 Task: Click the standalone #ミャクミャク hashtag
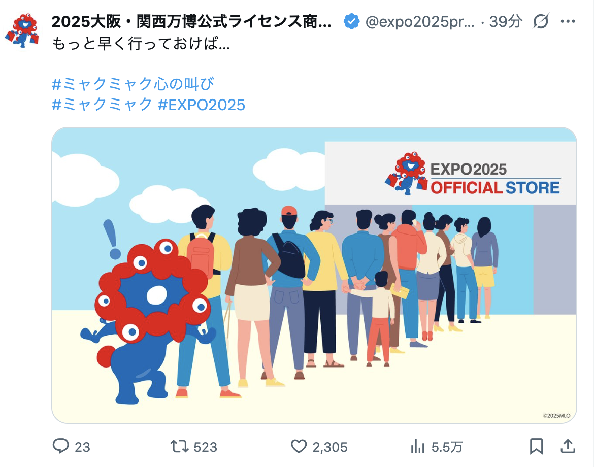point(102,105)
